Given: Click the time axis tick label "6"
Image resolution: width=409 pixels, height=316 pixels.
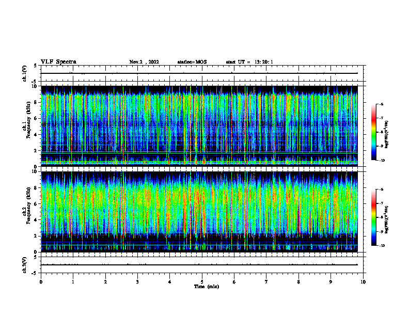Looking at the screenshot, I should (x=234, y=282).
